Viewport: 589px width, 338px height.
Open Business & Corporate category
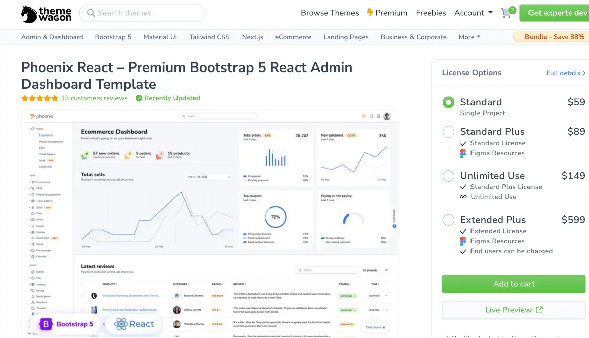[x=414, y=37]
